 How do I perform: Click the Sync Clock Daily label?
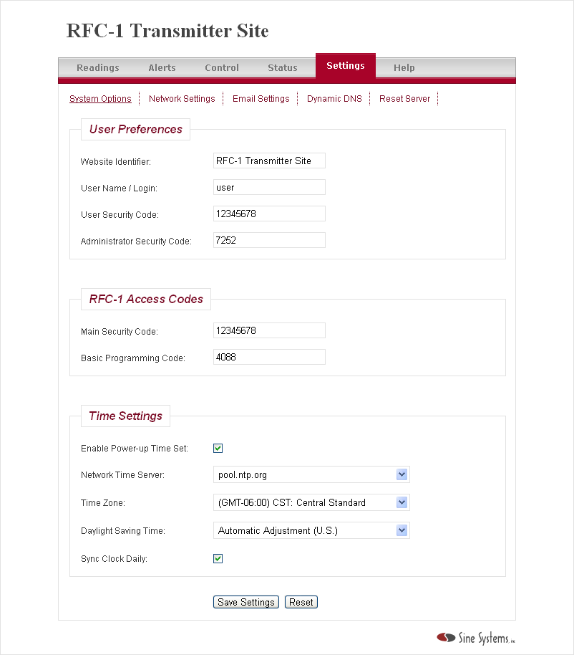pyautogui.click(x=114, y=559)
